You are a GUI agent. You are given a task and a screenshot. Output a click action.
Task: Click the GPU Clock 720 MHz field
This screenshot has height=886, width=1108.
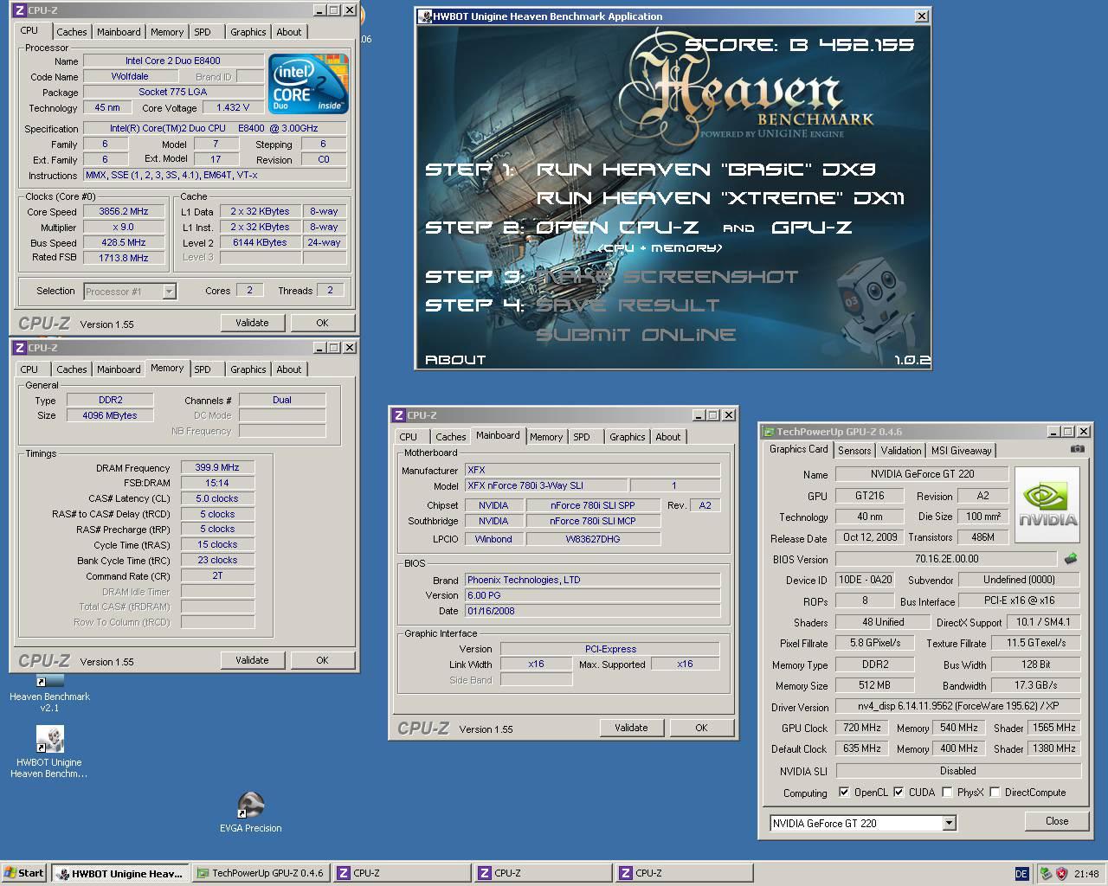[x=862, y=728]
